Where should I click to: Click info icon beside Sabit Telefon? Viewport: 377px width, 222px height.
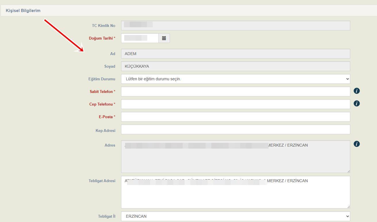coord(357,91)
